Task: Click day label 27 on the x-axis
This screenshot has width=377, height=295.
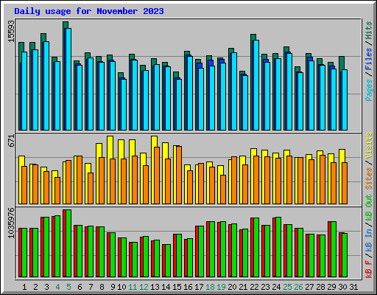Action: 309,287
